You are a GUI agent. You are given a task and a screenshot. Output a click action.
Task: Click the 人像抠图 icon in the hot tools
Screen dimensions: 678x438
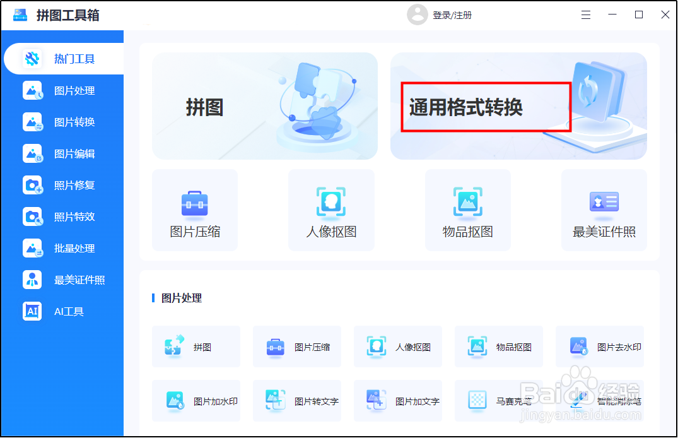click(x=331, y=202)
